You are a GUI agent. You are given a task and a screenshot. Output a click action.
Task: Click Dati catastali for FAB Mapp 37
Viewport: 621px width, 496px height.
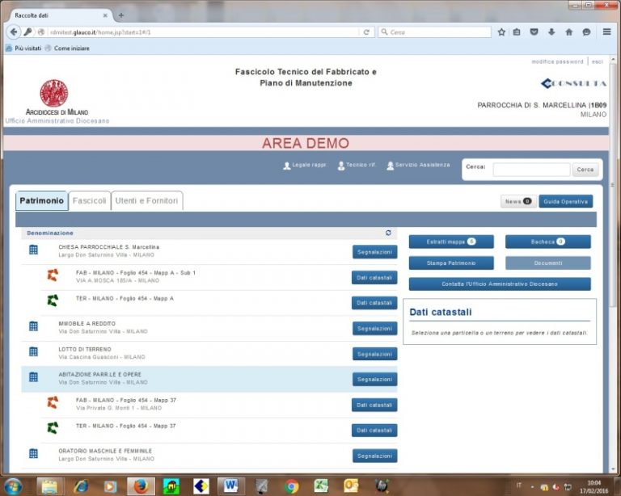coord(374,405)
